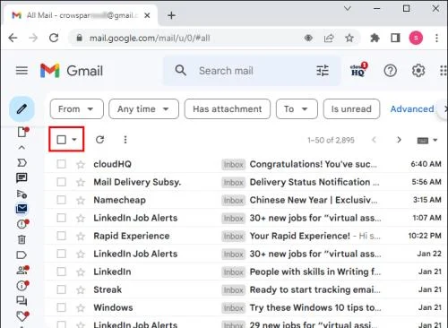Open the Chrome profile avatar

click(416, 38)
